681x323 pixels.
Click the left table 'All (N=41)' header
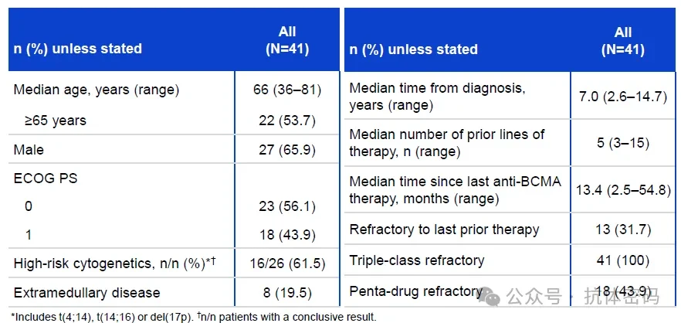[287, 40]
